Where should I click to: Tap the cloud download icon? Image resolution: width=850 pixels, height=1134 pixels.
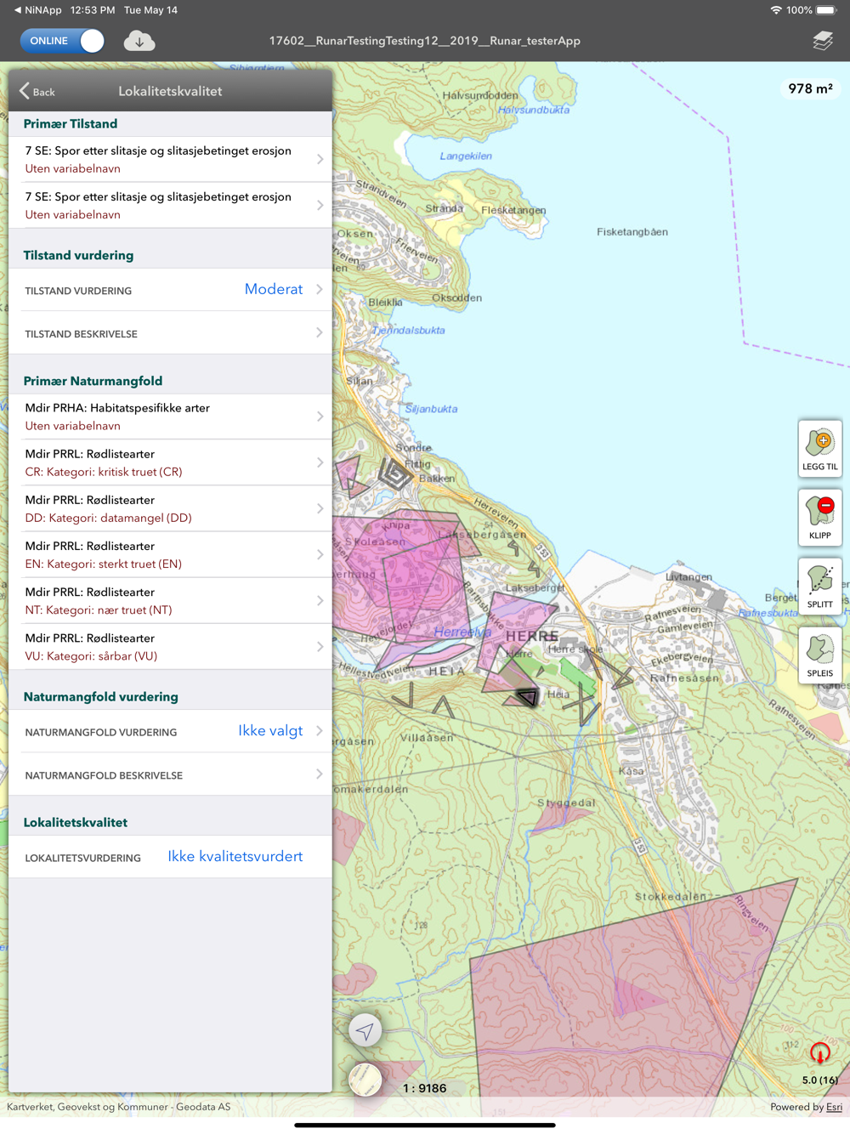(x=139, y=41)
